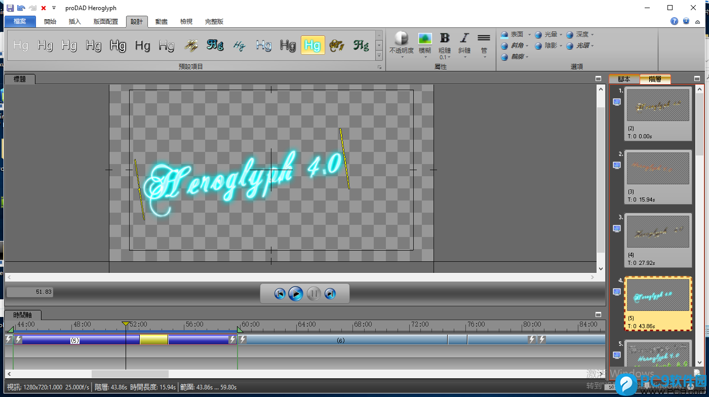Toggle the 斜體 italic I icon
The height and width of the screenshot is (397, 709).
coord(464,38)
